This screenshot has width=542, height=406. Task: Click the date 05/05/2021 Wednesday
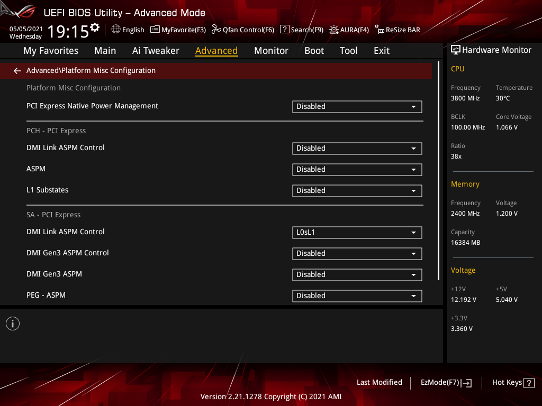[26, 32]
